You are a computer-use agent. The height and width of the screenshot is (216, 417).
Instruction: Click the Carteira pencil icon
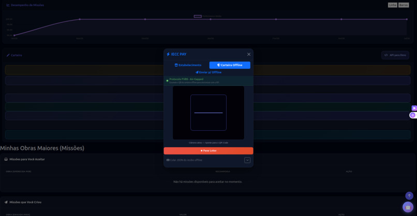8,55
